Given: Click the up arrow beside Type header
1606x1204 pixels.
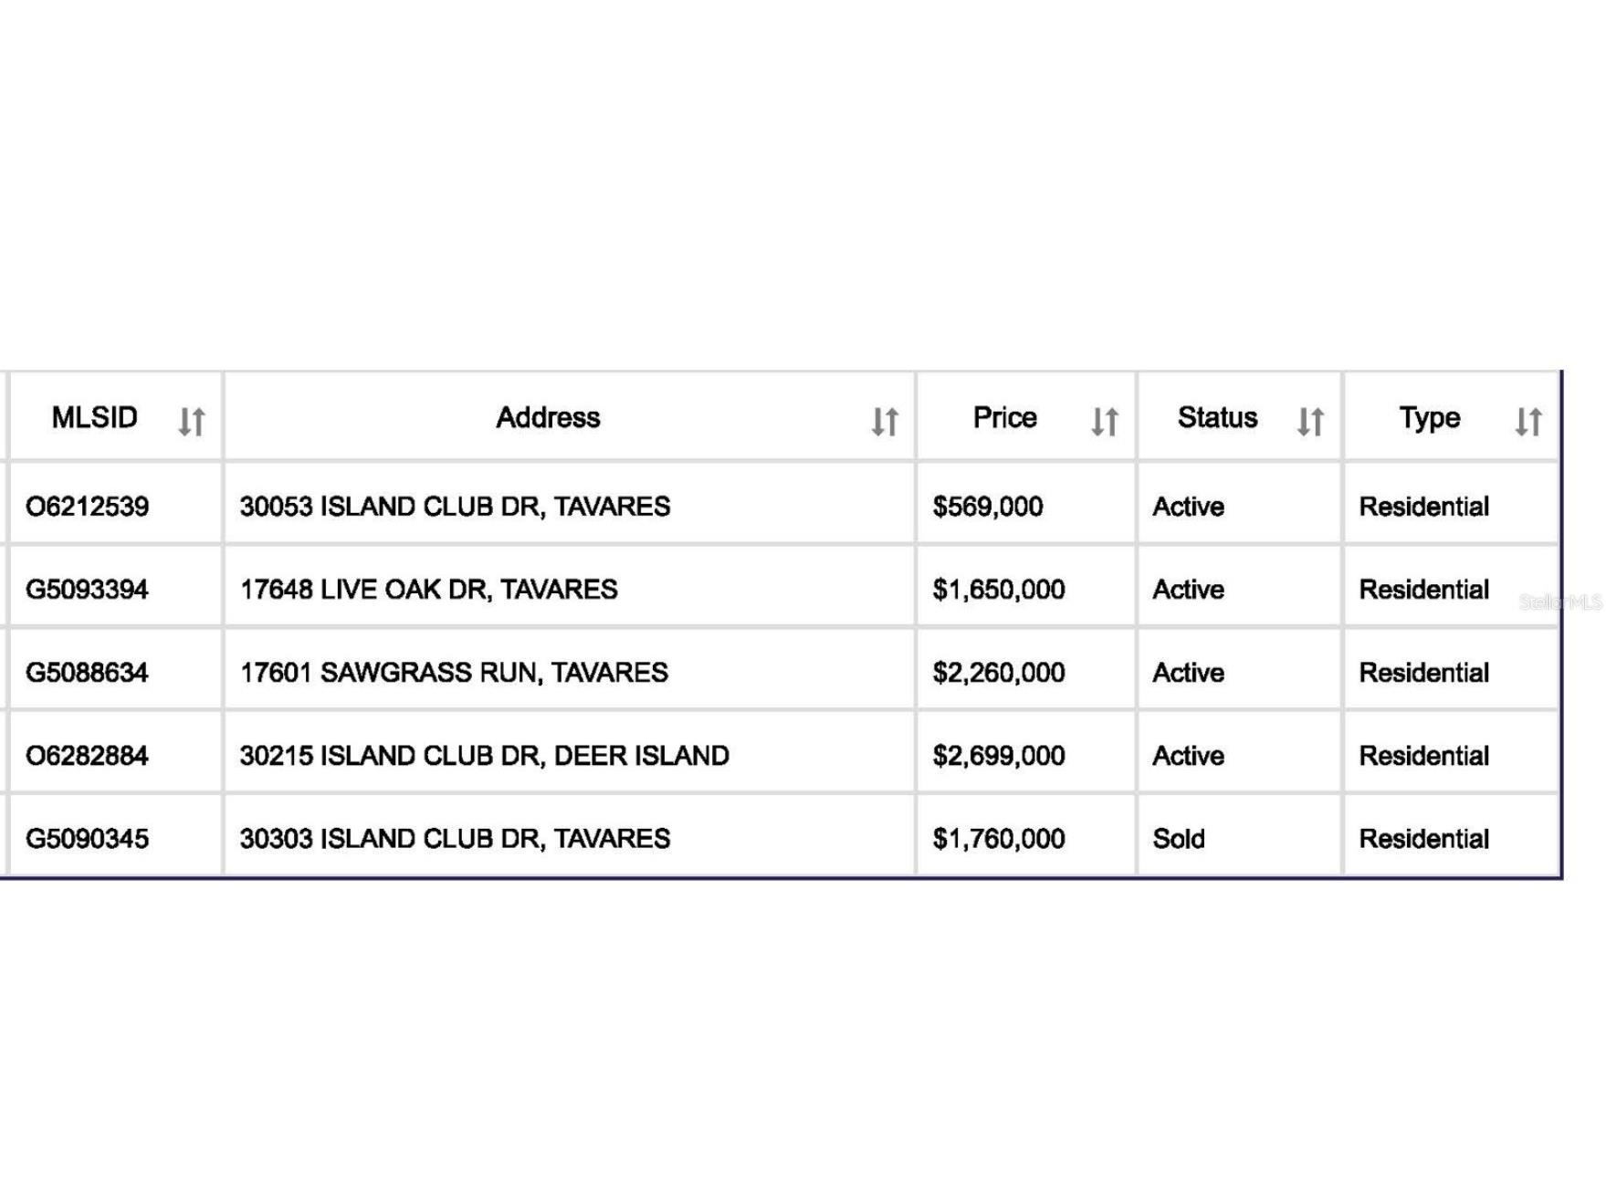Looking at the screenshot, I should (1536, 420).
